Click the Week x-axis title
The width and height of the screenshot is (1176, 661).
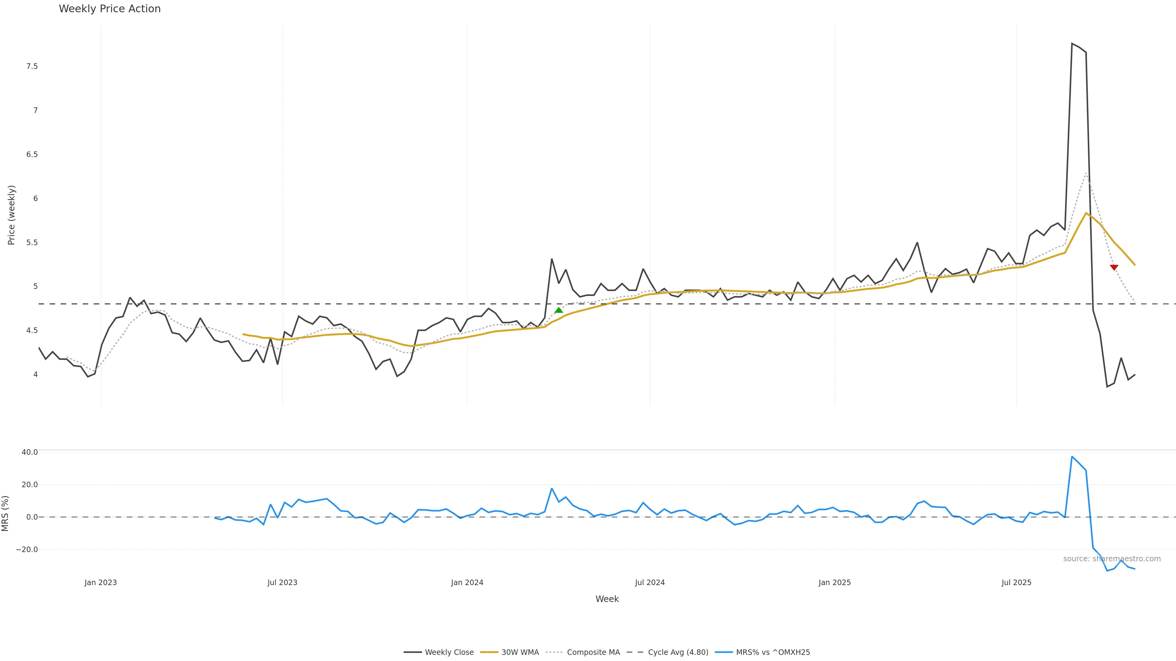coord(607,599)
